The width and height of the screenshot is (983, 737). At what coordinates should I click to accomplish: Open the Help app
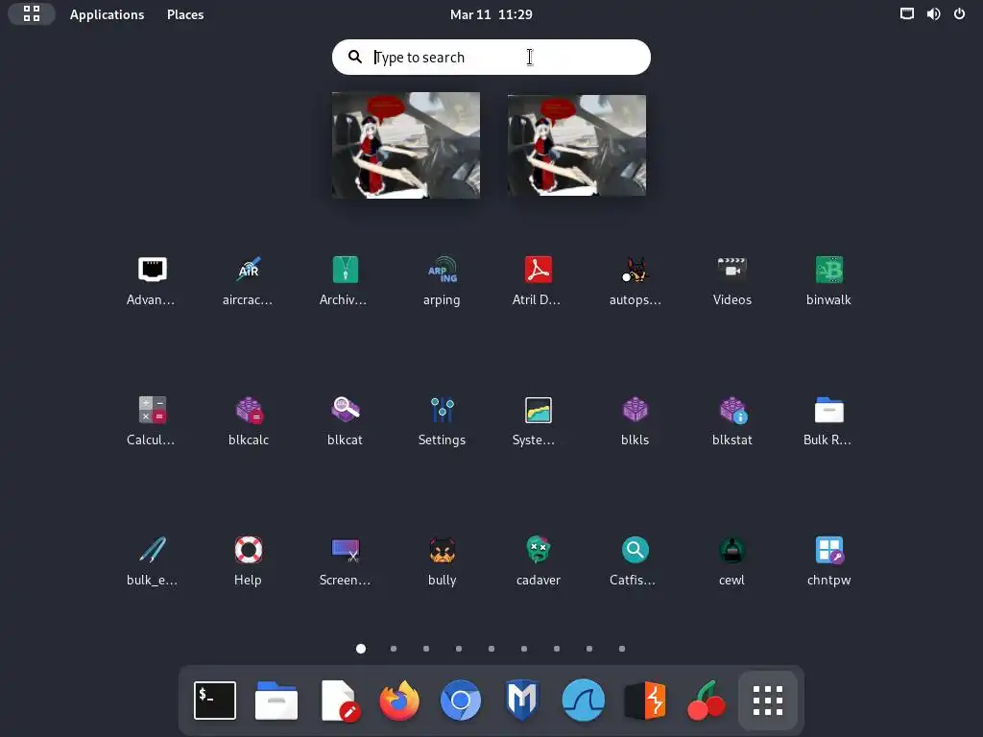[249, 550]
